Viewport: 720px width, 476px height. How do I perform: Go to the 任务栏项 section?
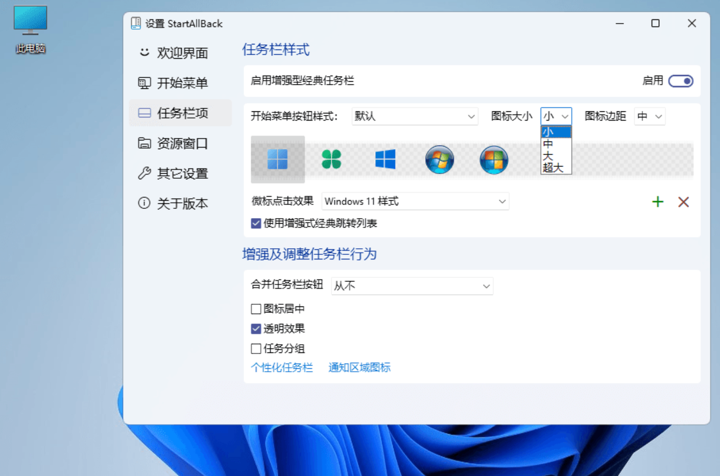(180, 113)
